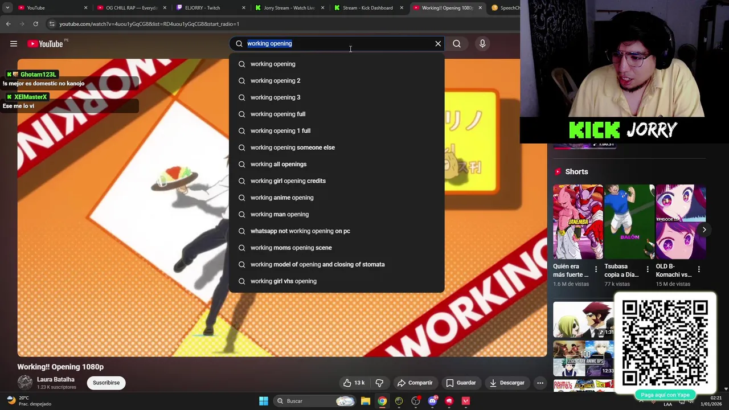This screenshot has height=410, width=729.
Task: Open options menu for Tsubasa short
Action: 648,269
